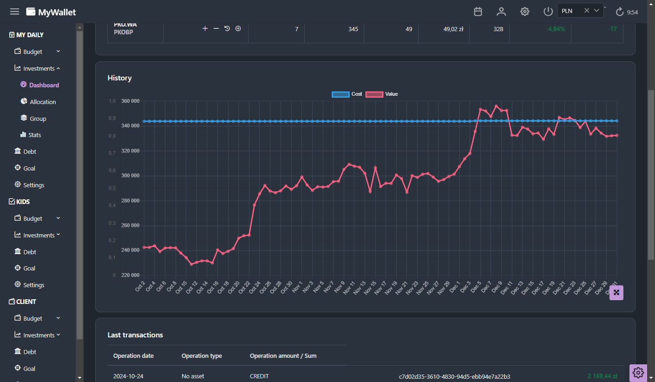Viewport: 655px width, 382px height.
Task: Click the -4,84% change value
Action: (x=556, y=29)
